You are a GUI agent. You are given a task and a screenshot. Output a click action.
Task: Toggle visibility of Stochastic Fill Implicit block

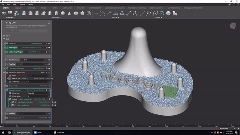[x=49, y=68]
